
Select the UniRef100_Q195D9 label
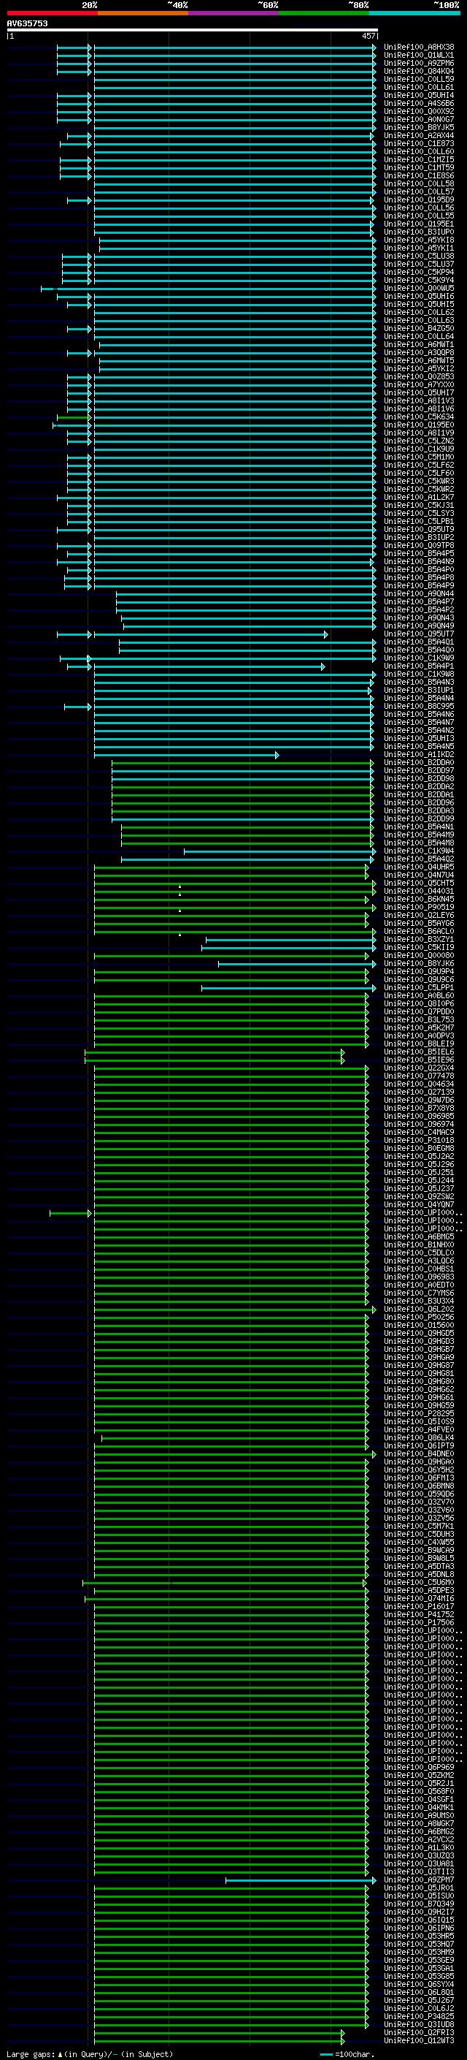pyautogui.click(x=419, y=200)
